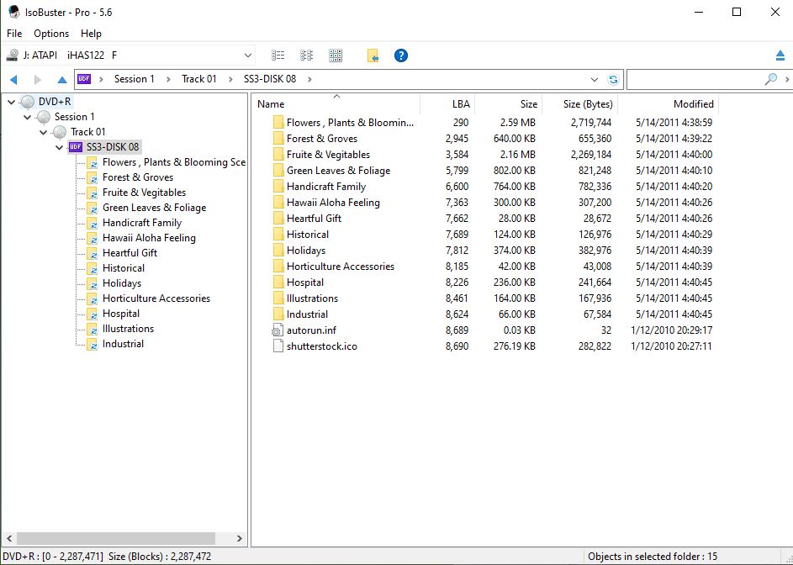Switch to the first list view icon
793x565 pixels.
point(278,55)
